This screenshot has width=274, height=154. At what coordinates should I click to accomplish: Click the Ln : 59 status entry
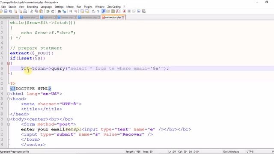point(172,152)
